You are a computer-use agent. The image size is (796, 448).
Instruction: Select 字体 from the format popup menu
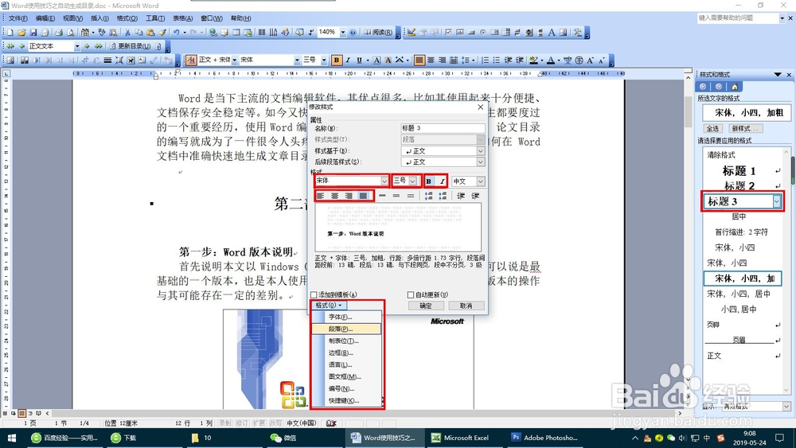pyautogui.click(x=347, y=317)
